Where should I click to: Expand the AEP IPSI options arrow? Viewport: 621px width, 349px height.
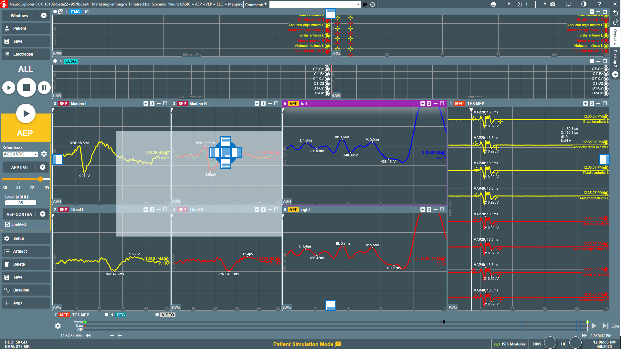[43, 167]
